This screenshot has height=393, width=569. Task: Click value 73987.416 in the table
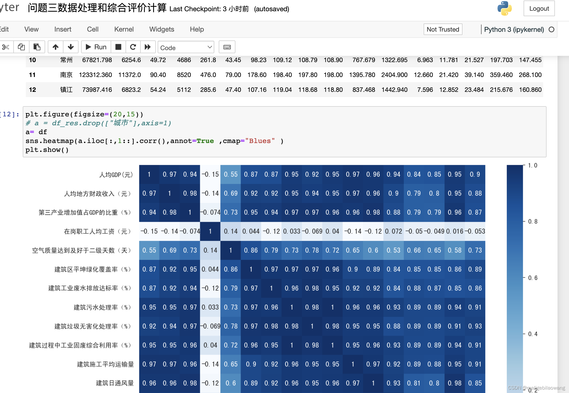click(97, 90)
